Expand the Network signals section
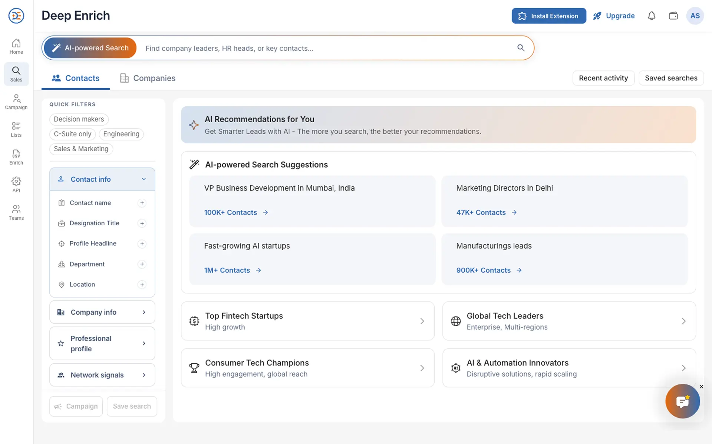The height and width of the screenshot is (444, 712). (102, 375)
